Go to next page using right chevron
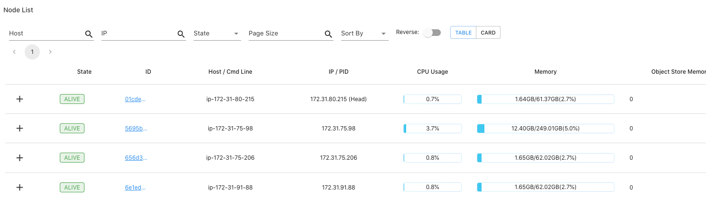This screenshot has width=706, height=198. coord(50,52)
